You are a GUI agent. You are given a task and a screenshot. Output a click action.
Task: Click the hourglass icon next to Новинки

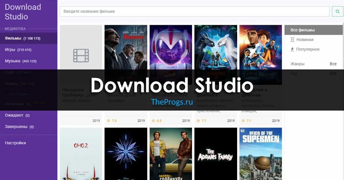(292, 40)
